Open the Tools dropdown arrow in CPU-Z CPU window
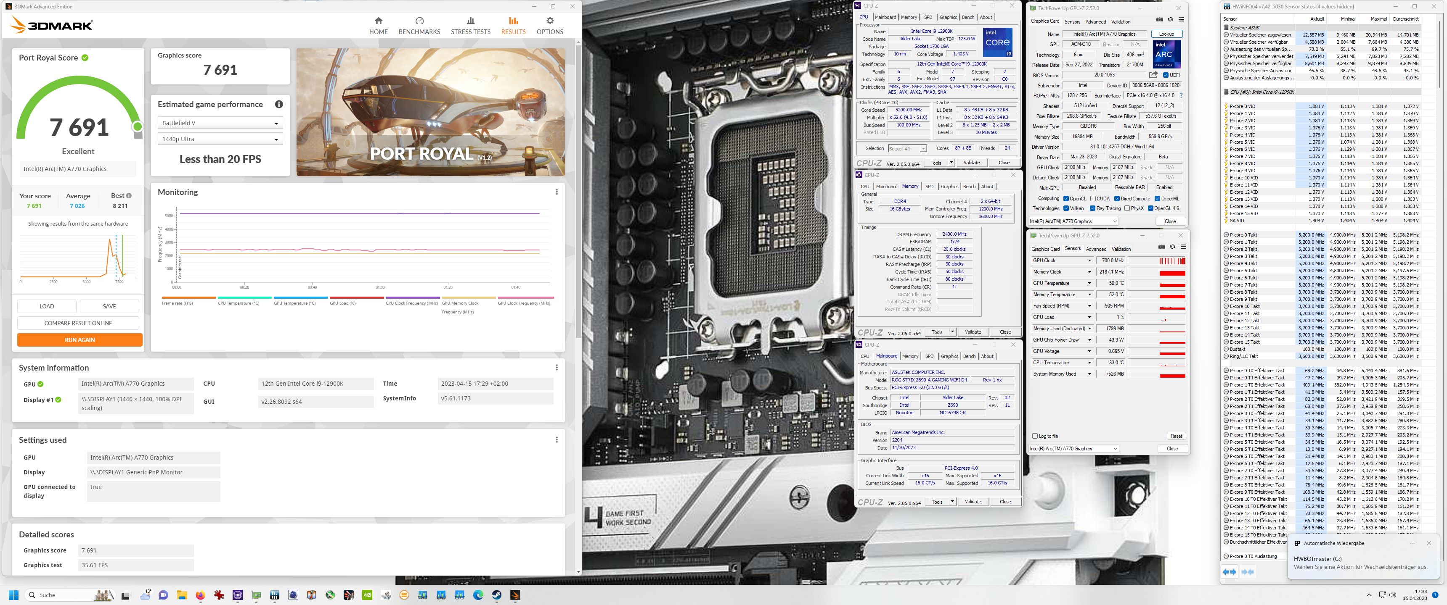 tap(951, 163)
